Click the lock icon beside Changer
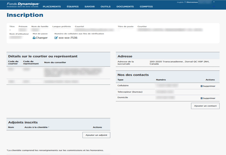Screen dimensions: 226x155 click(x=34, y=38)
